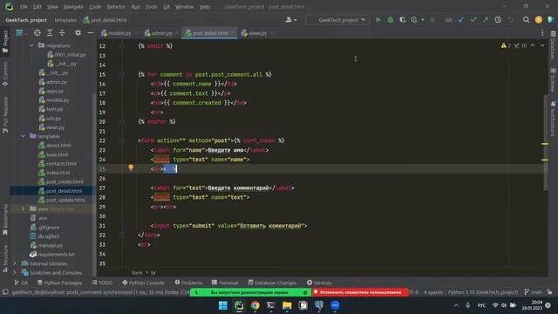Collapse the templates folder

24,136
